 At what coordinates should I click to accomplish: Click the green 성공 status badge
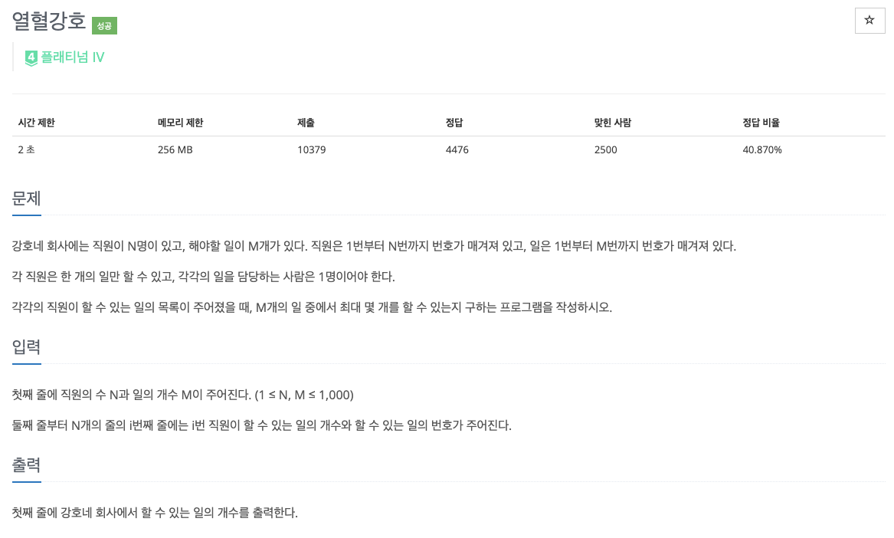click(x=104, y=25)
